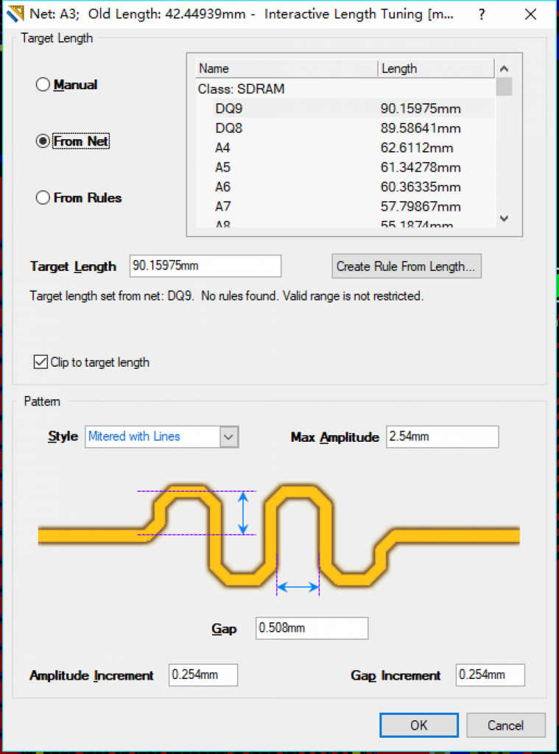559x754 pixels.
Task: Select the From Net radio button
Action: (43, 141)
